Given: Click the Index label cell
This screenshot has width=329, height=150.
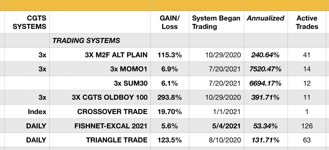Looking at the screenshot, I should click(37, 112).
